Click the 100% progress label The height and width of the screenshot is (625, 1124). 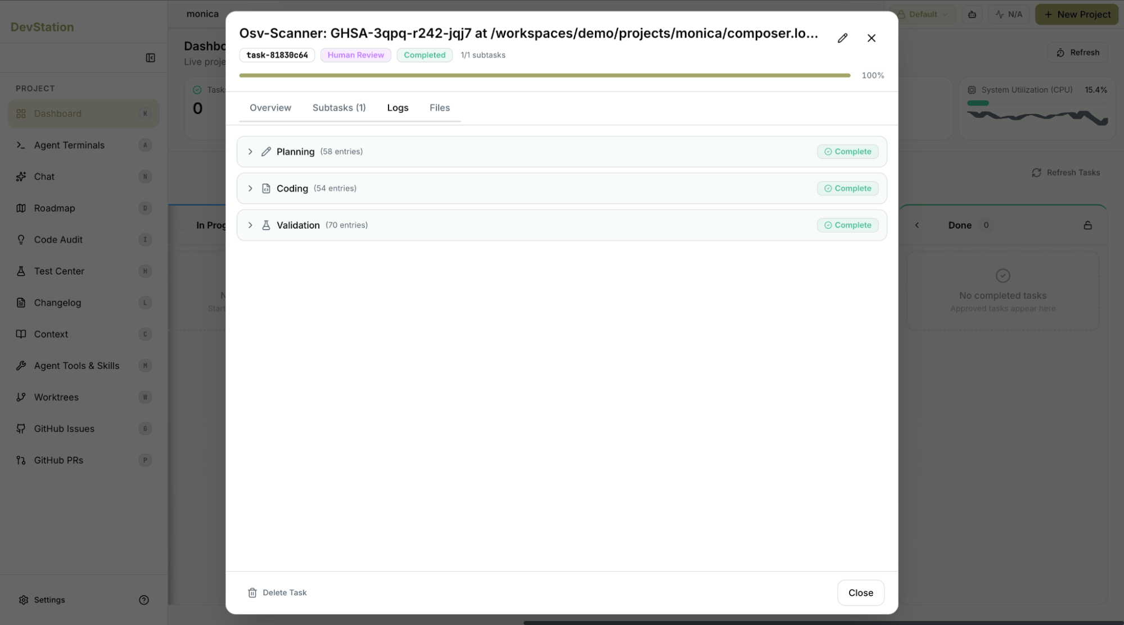pos(873,75)
